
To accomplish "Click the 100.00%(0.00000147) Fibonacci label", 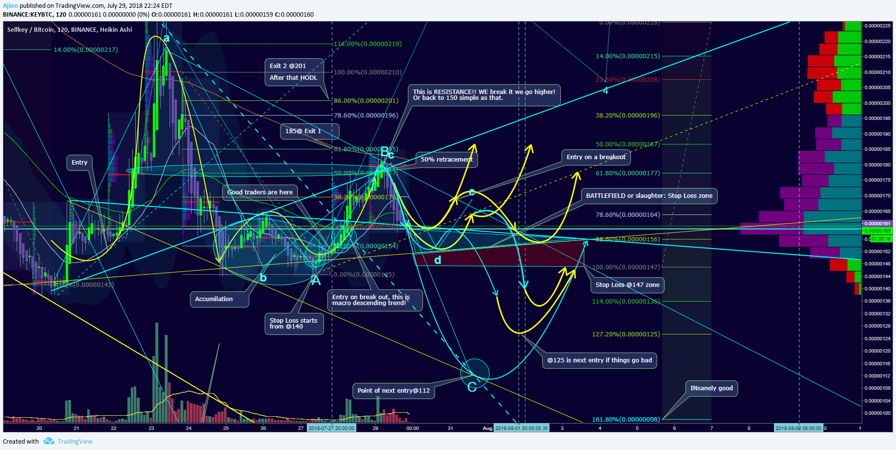I will 626,267.
